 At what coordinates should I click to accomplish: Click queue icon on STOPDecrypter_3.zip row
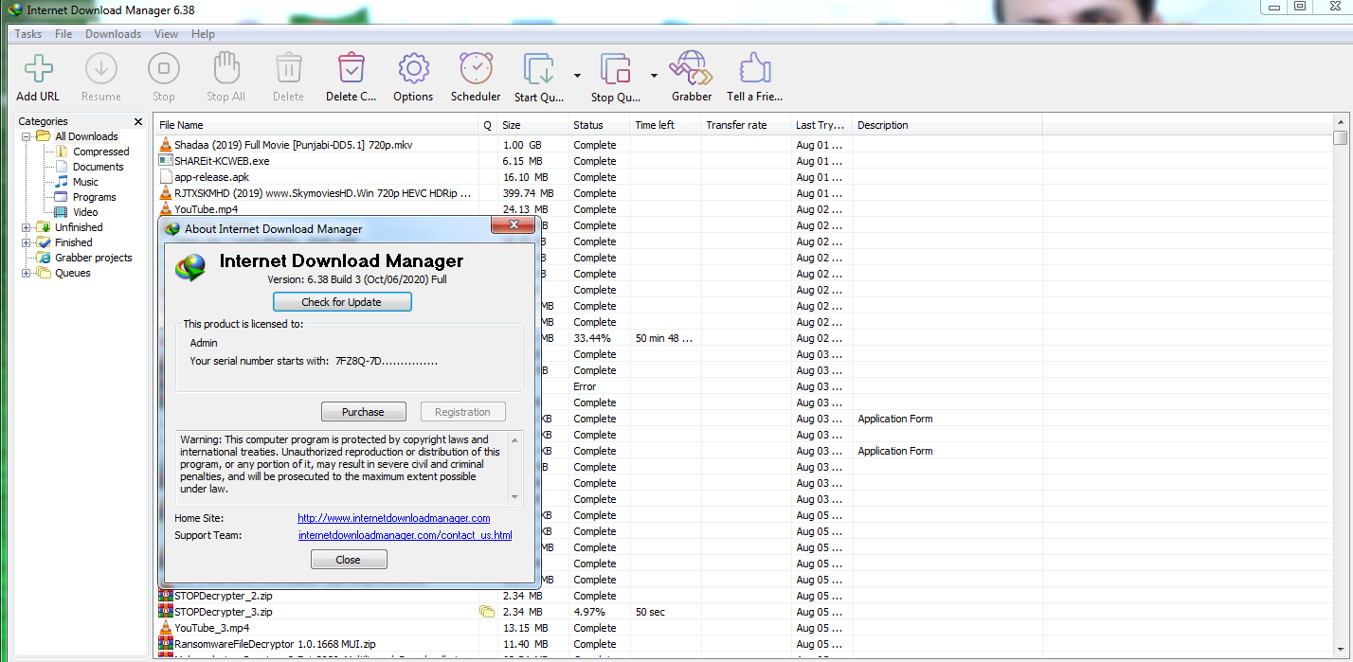coord(487,612)
